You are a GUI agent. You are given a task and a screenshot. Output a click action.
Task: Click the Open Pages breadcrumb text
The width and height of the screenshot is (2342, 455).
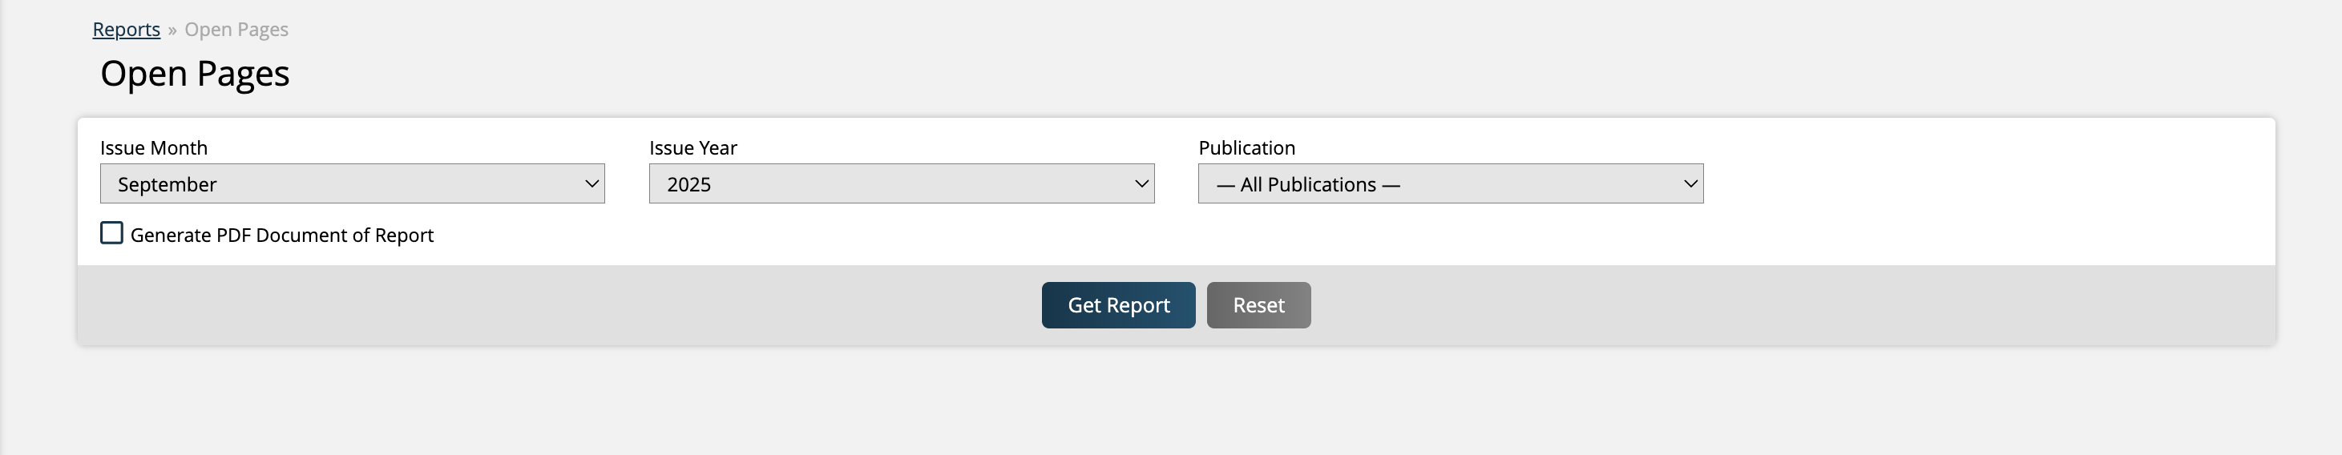coord(236,29)
